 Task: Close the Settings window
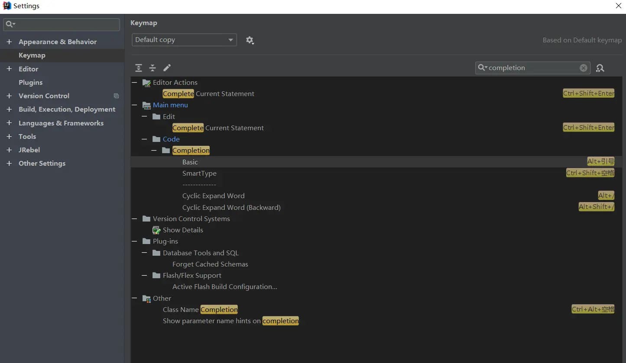click(x=619, y=6)
